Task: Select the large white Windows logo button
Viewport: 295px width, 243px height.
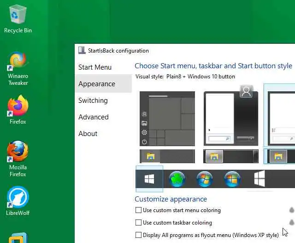Action: (x=260, y=179)
